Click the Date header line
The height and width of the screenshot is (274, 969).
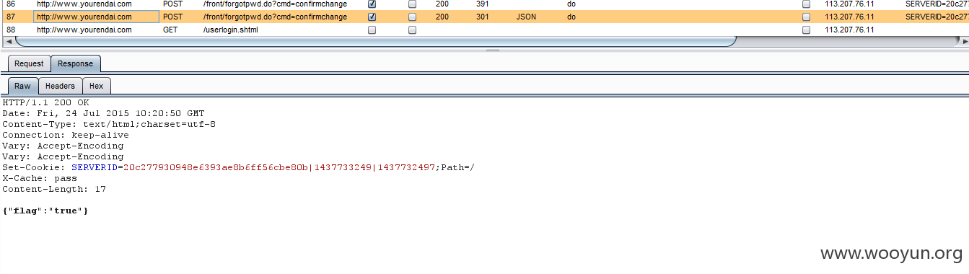[x=103, y=113]
